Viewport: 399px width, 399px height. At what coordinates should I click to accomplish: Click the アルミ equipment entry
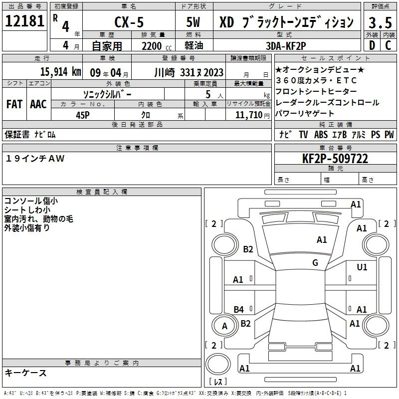(x=359, y=134)
